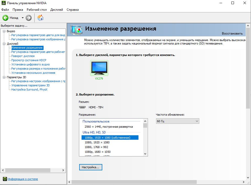This screenshot has height=185, width=251.
Task: Minimize the NVIDIA control panel window
Action: click(221, 3)
